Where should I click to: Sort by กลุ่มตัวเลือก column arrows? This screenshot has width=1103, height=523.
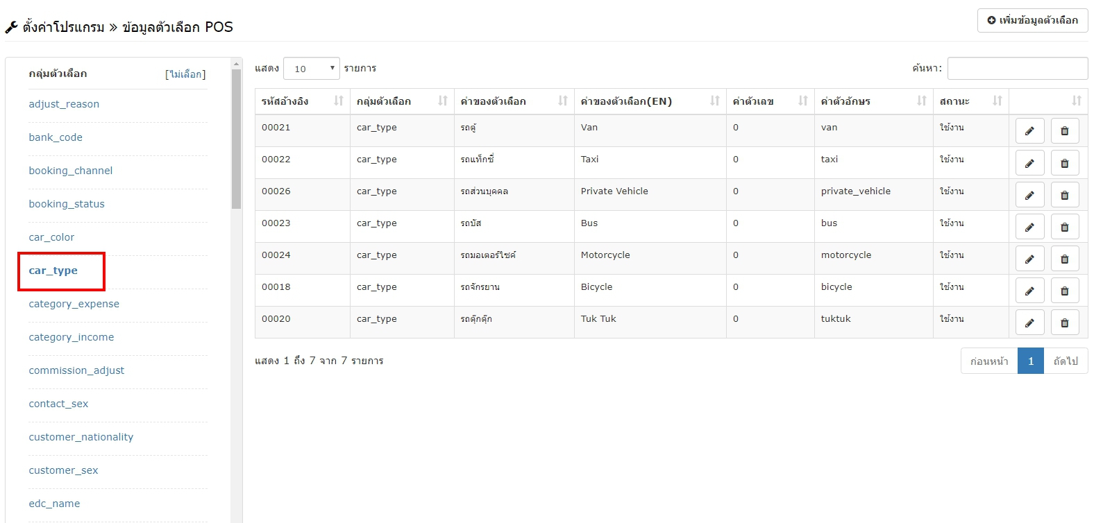tap(443, 101)
